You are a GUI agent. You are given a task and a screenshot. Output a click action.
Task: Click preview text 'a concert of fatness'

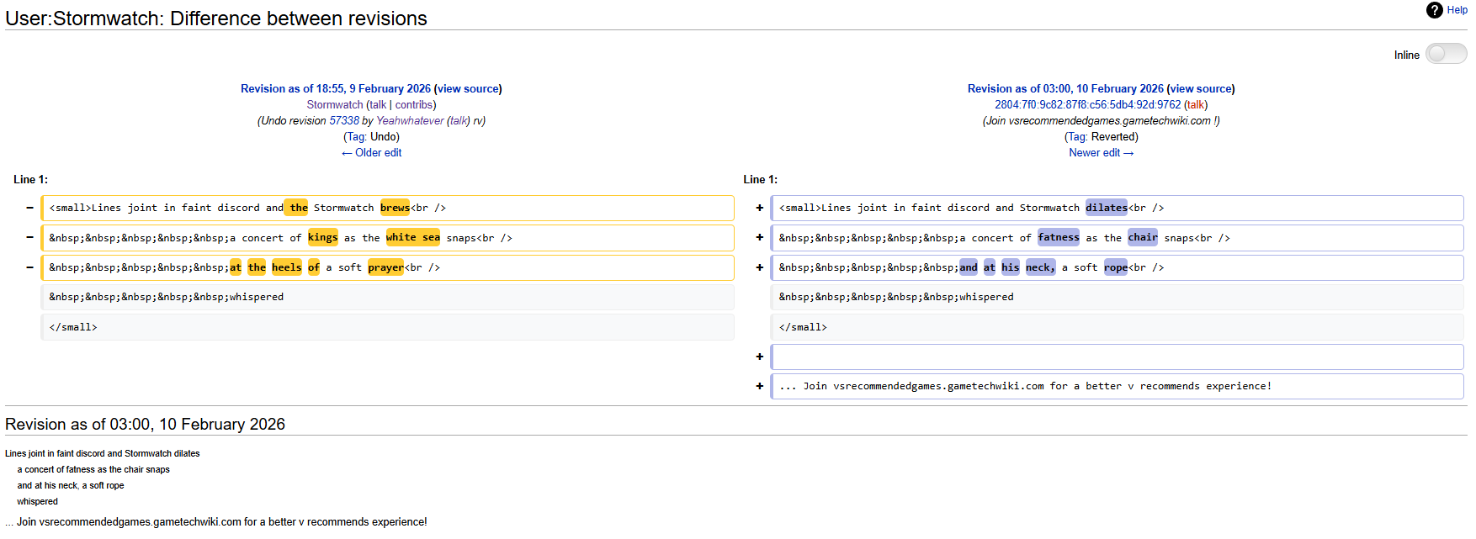point(93,469)
